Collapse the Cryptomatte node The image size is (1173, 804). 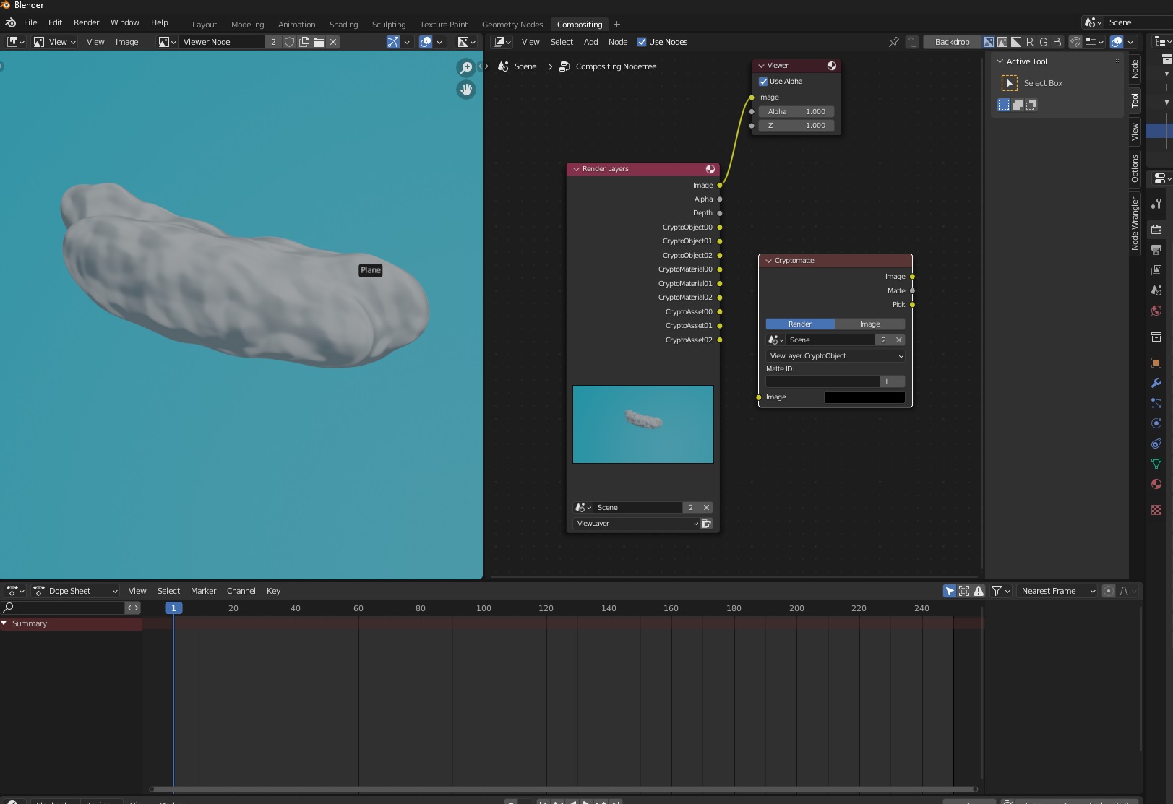[x=768, y=261]
